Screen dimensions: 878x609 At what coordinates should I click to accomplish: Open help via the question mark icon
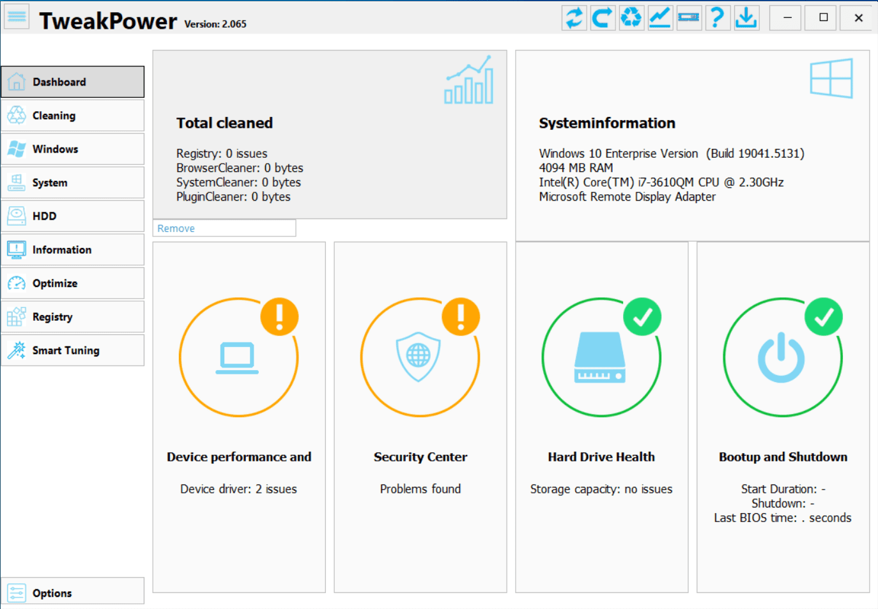point(718,17)
